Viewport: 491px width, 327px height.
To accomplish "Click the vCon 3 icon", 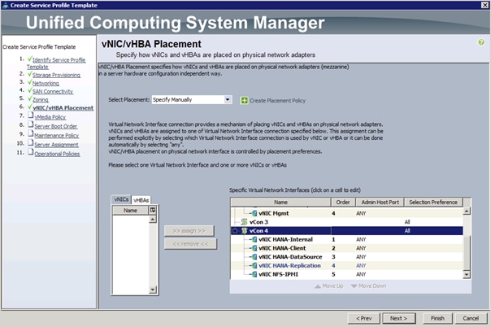I will click(244, 222).
